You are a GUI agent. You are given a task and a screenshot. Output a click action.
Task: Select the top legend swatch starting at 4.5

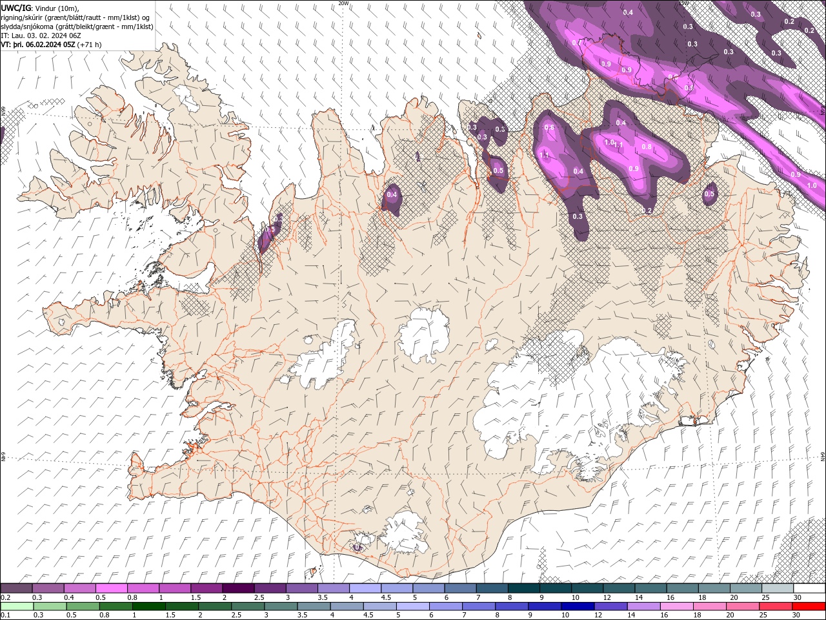click(x=396, y=588)
